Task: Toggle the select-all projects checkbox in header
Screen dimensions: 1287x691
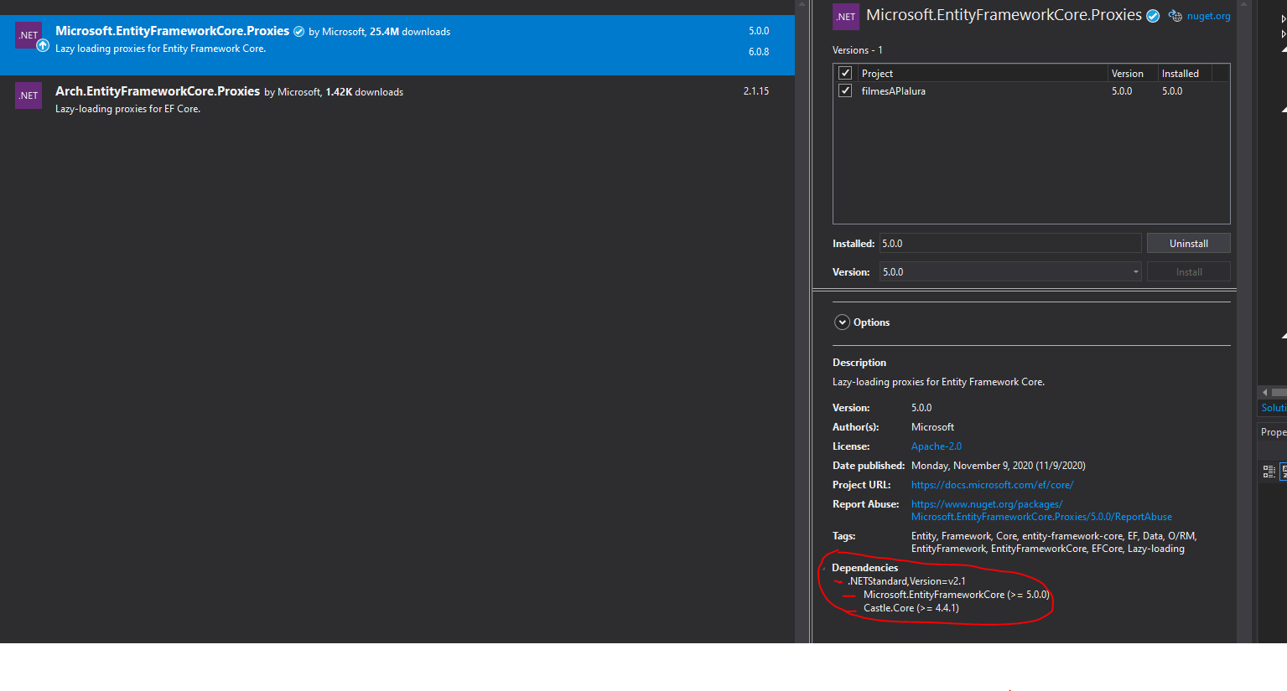Action: click(845, 73)
